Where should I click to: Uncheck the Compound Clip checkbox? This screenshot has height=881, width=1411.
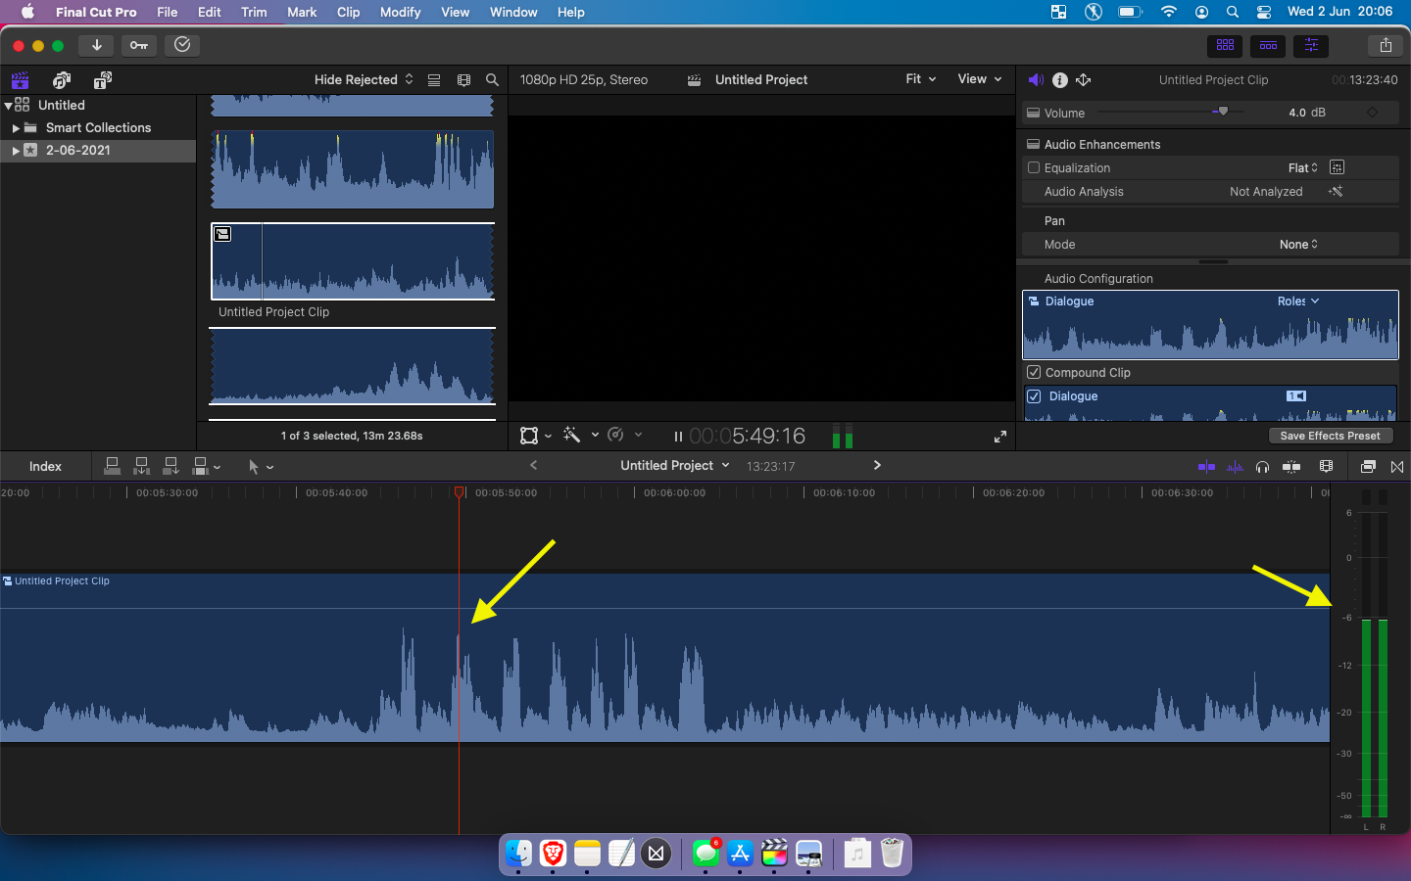click(x=1033, y=373)
